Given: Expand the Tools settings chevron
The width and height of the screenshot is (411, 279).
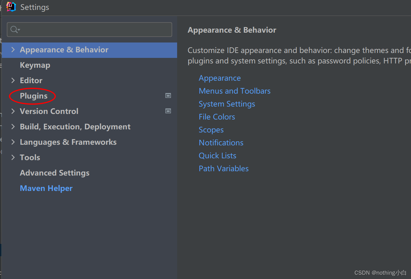Looking at the screenshot, I should [13, 157].
